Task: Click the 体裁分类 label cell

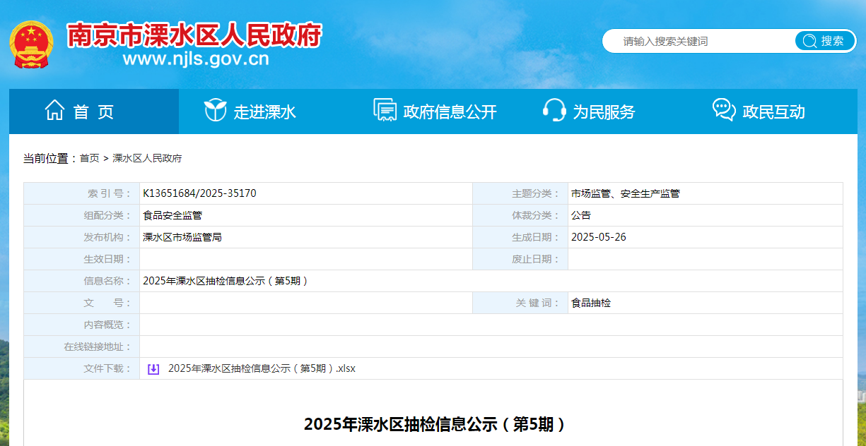Action: [520, 215]
